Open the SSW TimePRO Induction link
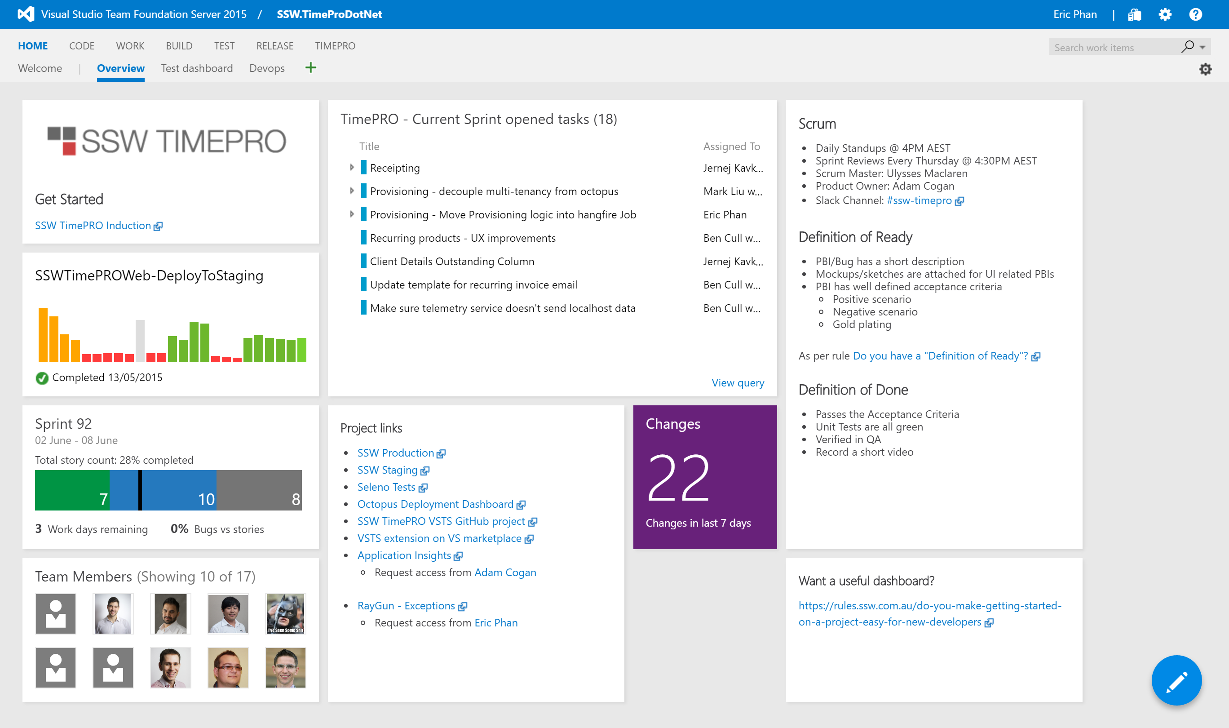This screenshot has height=728, width=1229. 93,226
